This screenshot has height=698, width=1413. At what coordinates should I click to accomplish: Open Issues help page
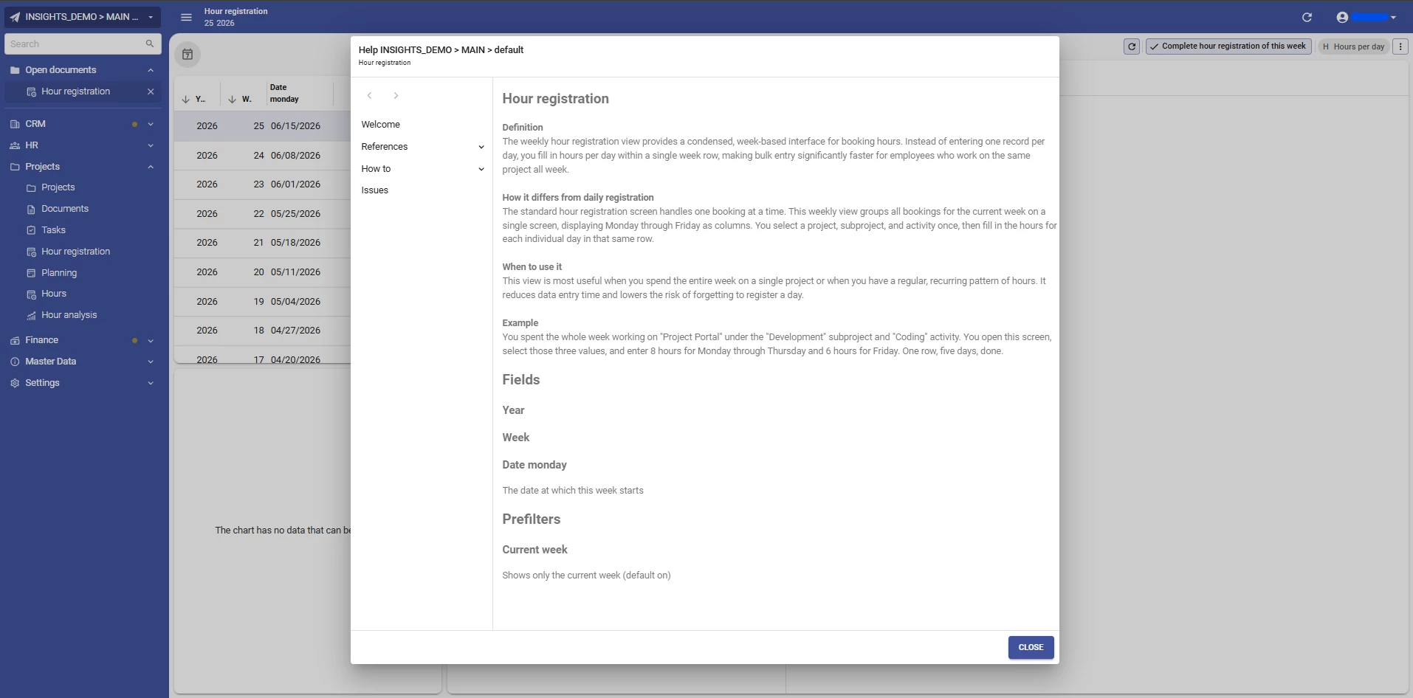[x=375, y=190]
